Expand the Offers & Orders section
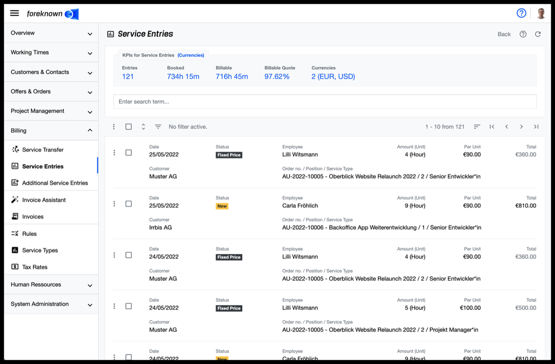The width and height of the screenshot is (555, 364). [51, 92]
